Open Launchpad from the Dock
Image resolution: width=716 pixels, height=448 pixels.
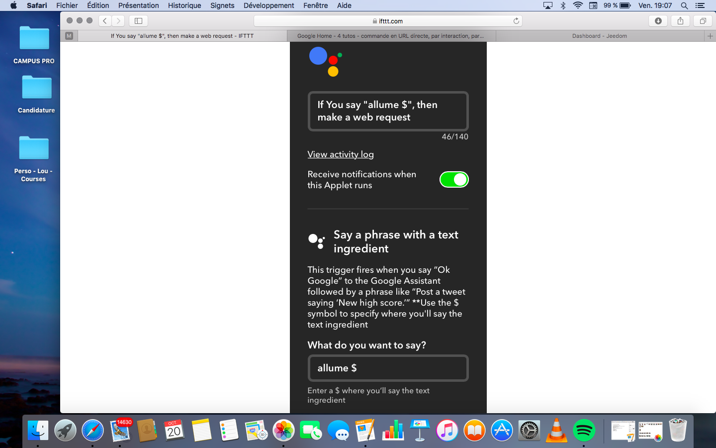tap(65, 431)
